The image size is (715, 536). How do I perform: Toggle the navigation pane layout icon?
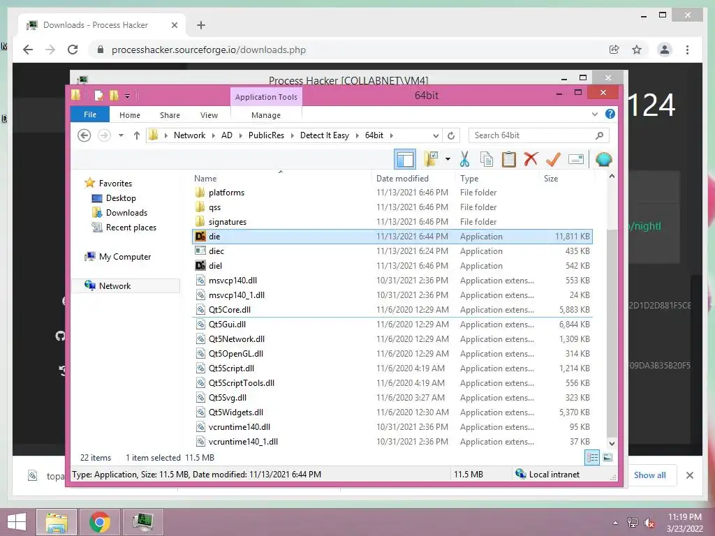[x=405, y=159]
